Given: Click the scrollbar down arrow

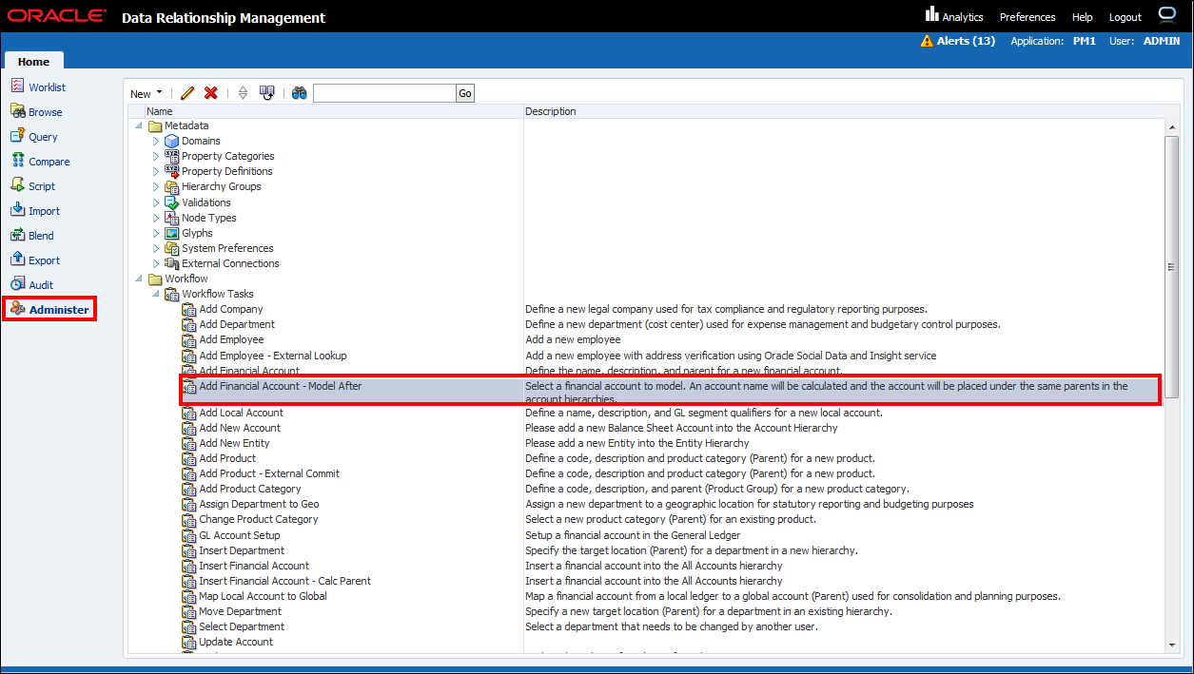Looking at the screenshot, I should click(1172, 645).
